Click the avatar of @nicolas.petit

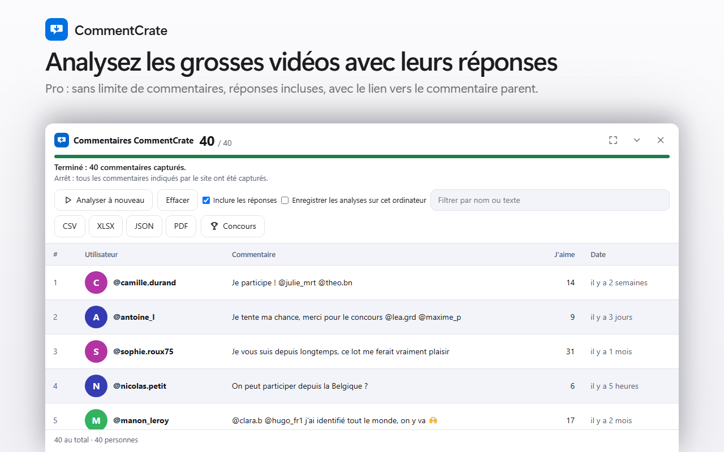tap(96, 386)
